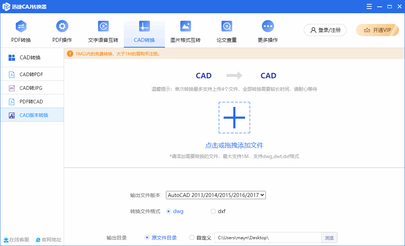This screenshot has height=246, width=405.
Task: Open CAD版本转换 in the sidebar
Action: [32, 115]
